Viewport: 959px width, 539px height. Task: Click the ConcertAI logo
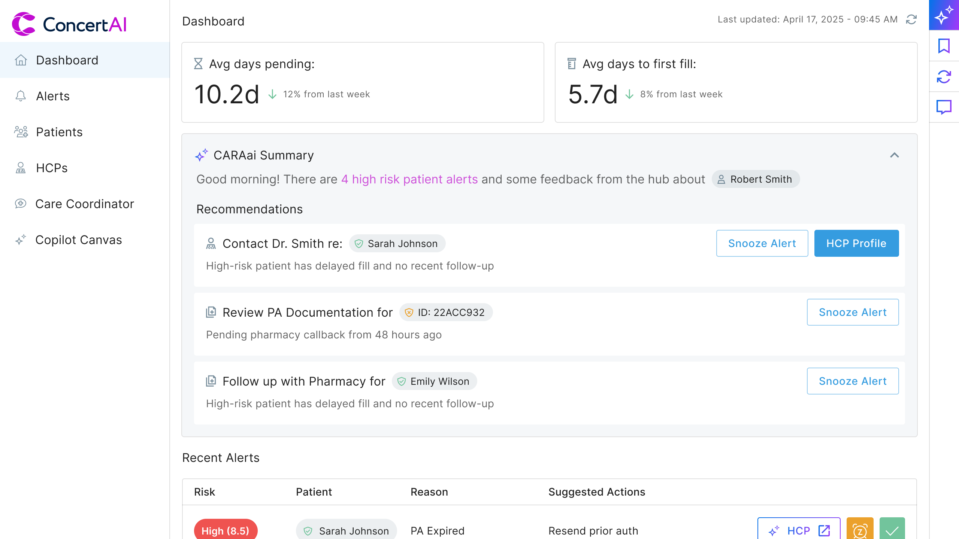(x=69, y=24)
